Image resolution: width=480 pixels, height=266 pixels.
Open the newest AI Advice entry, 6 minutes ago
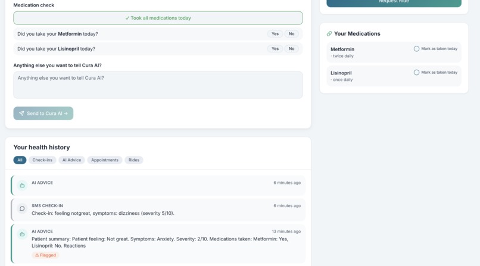158,185
